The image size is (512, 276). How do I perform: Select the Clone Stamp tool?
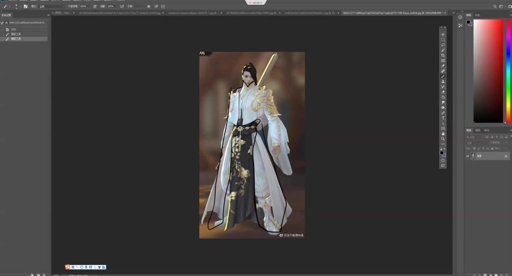point(443,81)
